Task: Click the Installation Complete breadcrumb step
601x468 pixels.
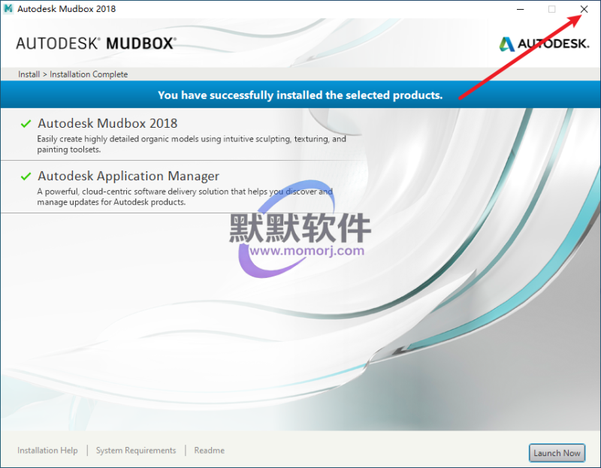Action: 89,74
